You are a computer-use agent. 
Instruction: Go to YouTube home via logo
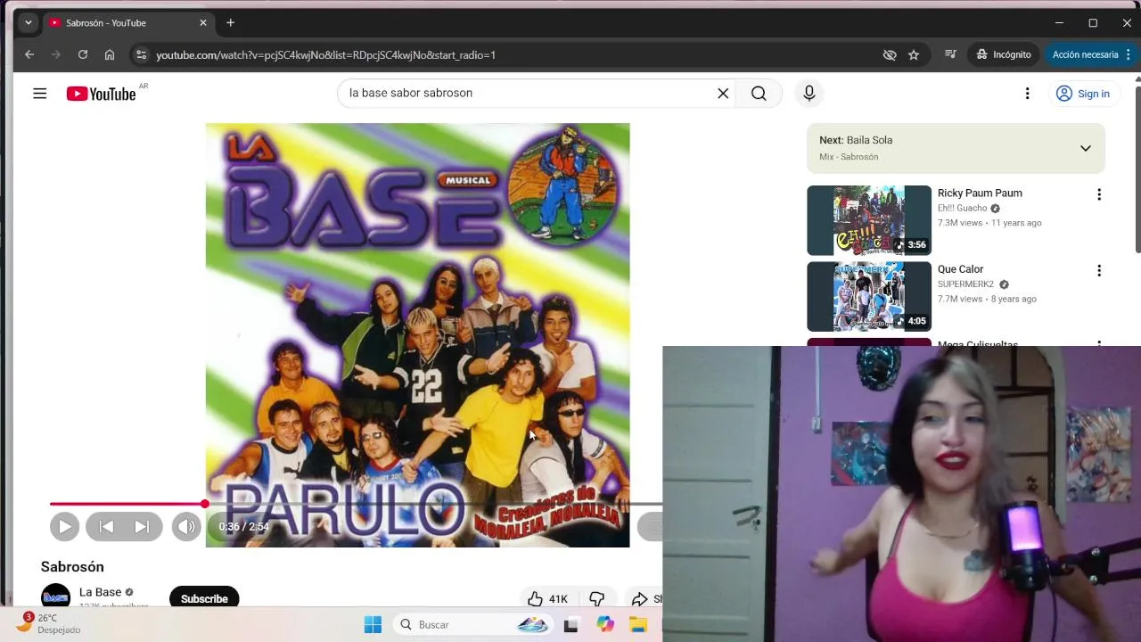[x=101, y=94]
